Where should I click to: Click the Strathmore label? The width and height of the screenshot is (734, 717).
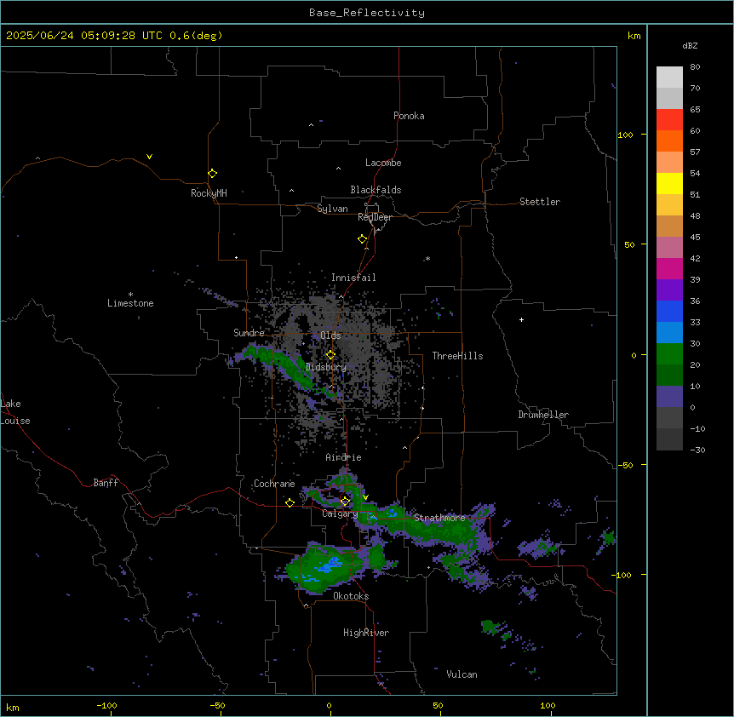click(439, 518)
